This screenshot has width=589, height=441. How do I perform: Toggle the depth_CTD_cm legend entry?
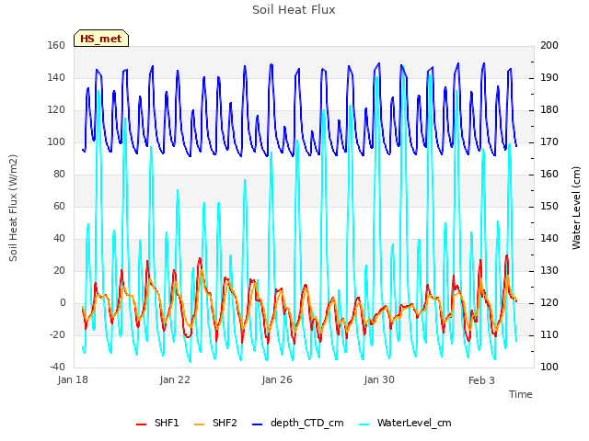pyautogui.click(x=297, y=423)
